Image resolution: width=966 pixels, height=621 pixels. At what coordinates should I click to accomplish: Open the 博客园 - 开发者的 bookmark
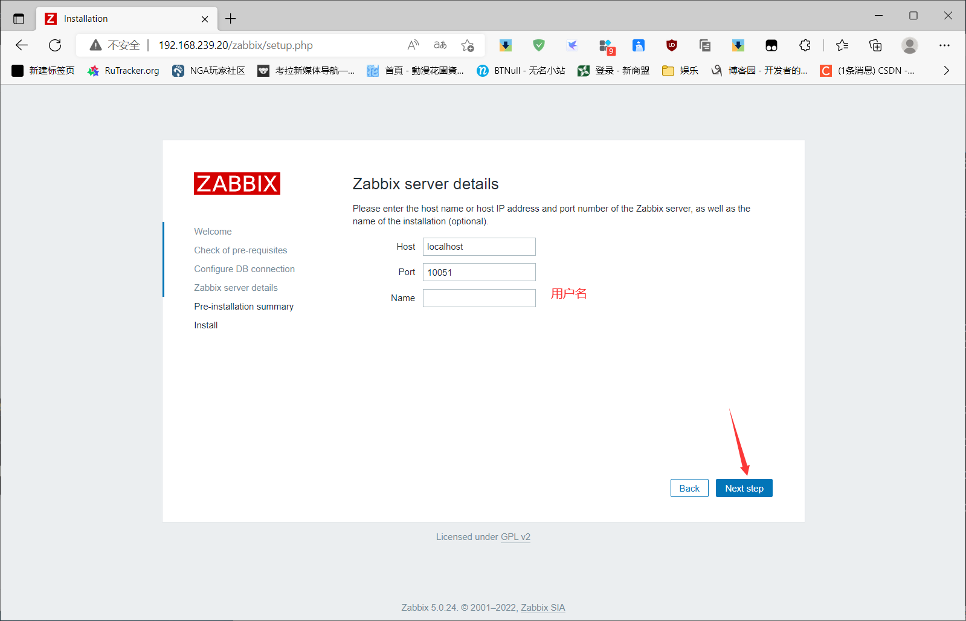point(759,71)
